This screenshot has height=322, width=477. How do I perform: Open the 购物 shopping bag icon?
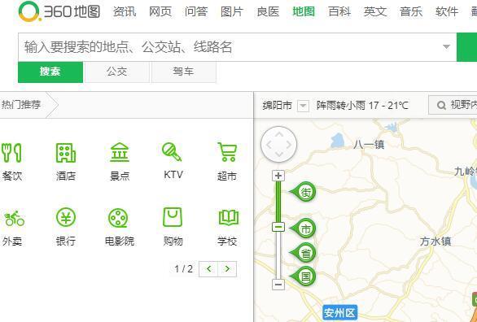tap(173, 217)
